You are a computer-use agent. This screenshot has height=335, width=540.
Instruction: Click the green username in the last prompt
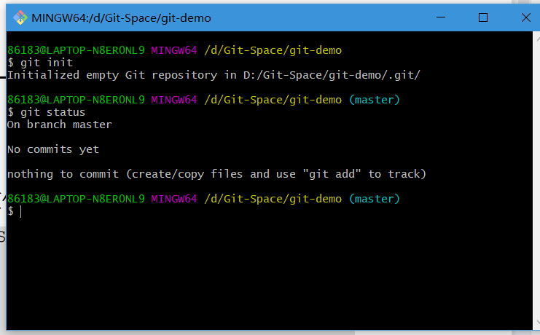pos(76,199)
